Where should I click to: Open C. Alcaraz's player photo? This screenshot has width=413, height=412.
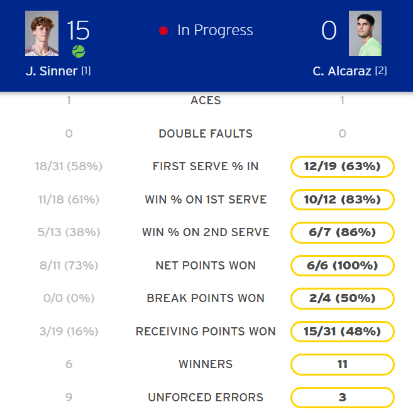[x=365, y=33]
